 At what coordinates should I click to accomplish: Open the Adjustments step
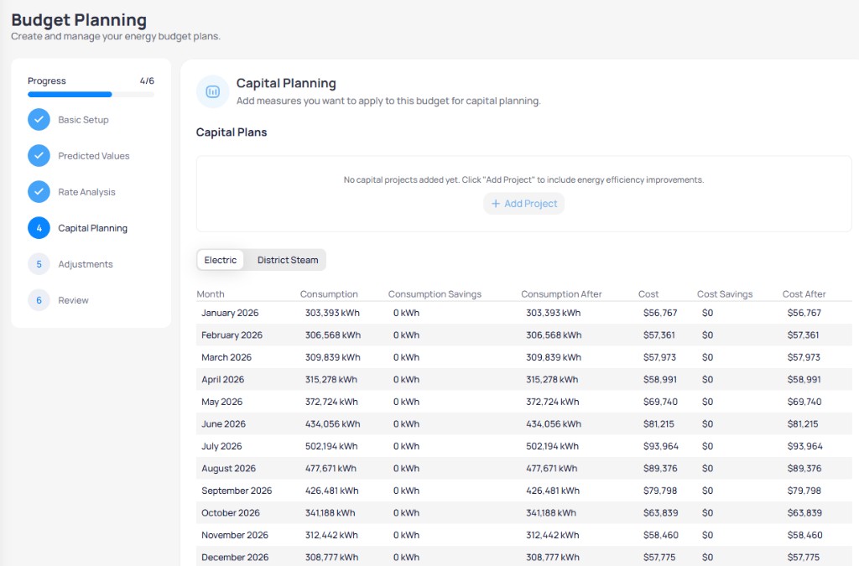tap(86, 264)
